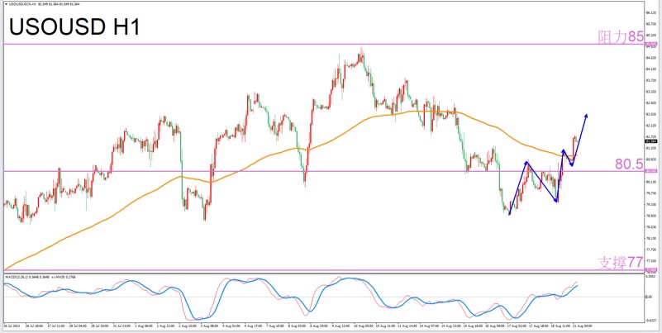Click the 83.720 price axis value
Image resolution: width=662 pixels, height=333 pixels.
pyautogui.click(x=650, y=80)
